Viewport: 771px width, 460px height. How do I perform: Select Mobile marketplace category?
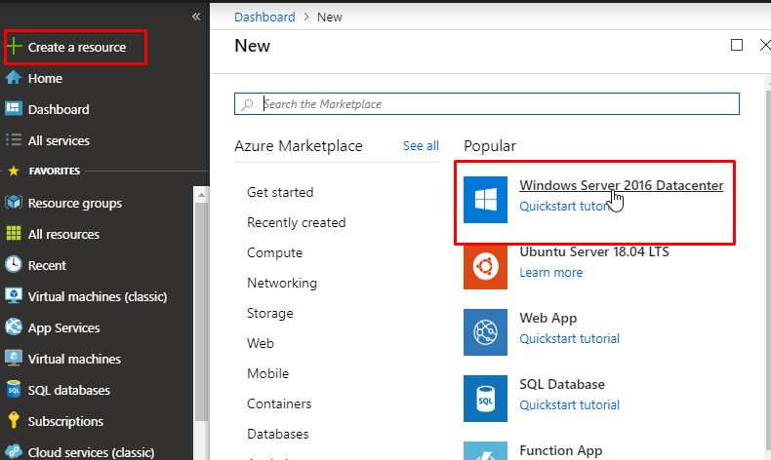pyautogui.click(x=268, y=373)
